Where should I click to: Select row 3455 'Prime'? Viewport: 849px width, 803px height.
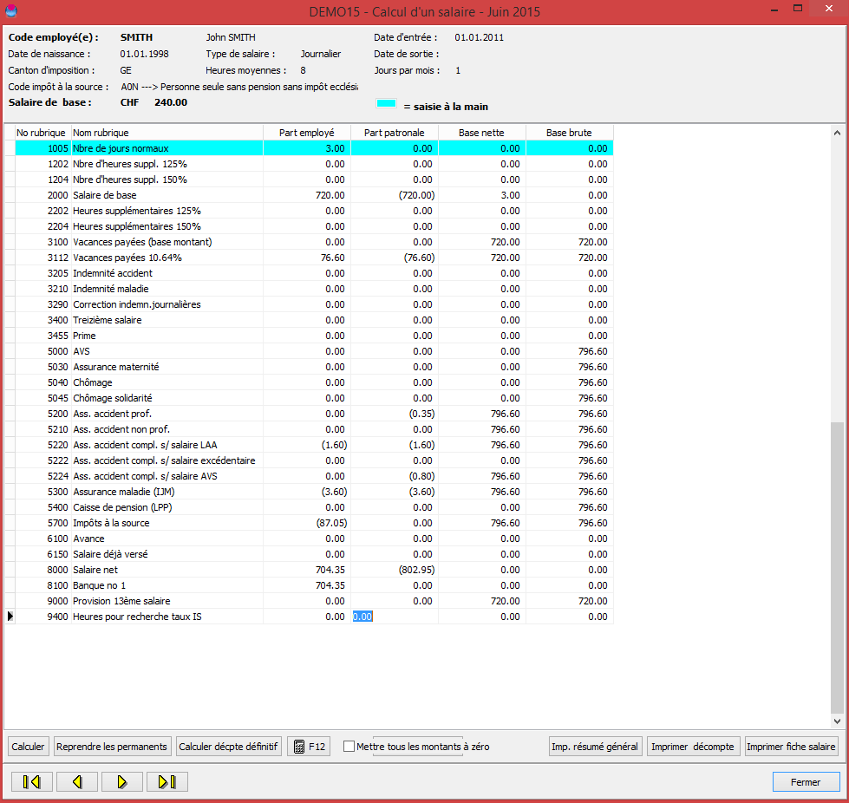click(314, 336)
